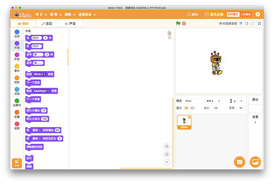Click the 隐藏 hide block

point(29,166)
